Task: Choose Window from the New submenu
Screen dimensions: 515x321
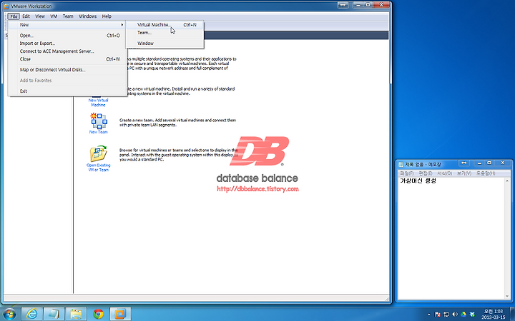Action: point(165,44)
